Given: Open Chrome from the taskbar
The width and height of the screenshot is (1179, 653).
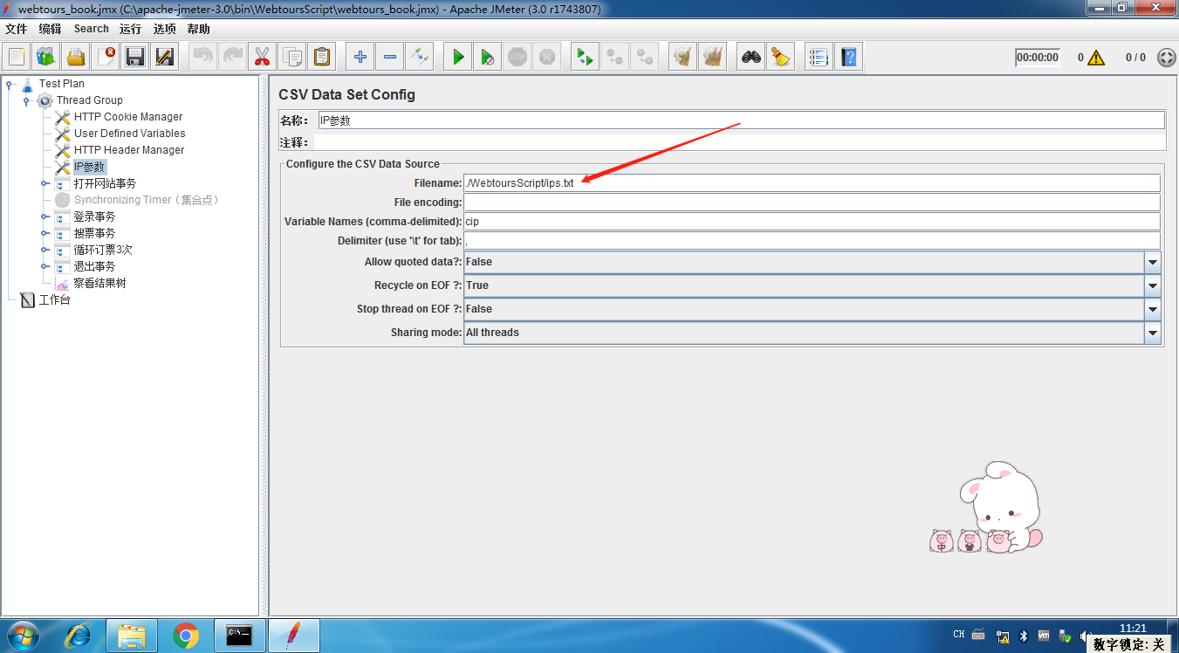Looking at the screenshot, I should point(185,636).
